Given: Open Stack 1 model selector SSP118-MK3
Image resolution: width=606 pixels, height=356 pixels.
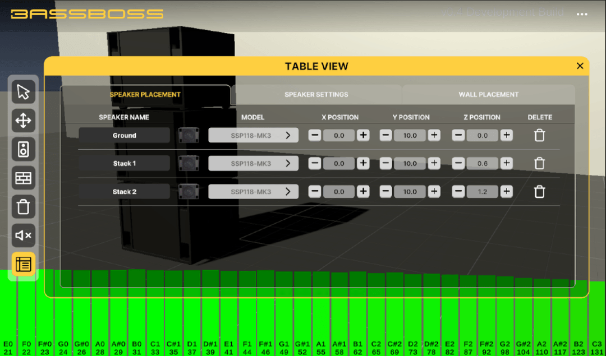Looking at the screenshot, I should (x=253, y=163).
